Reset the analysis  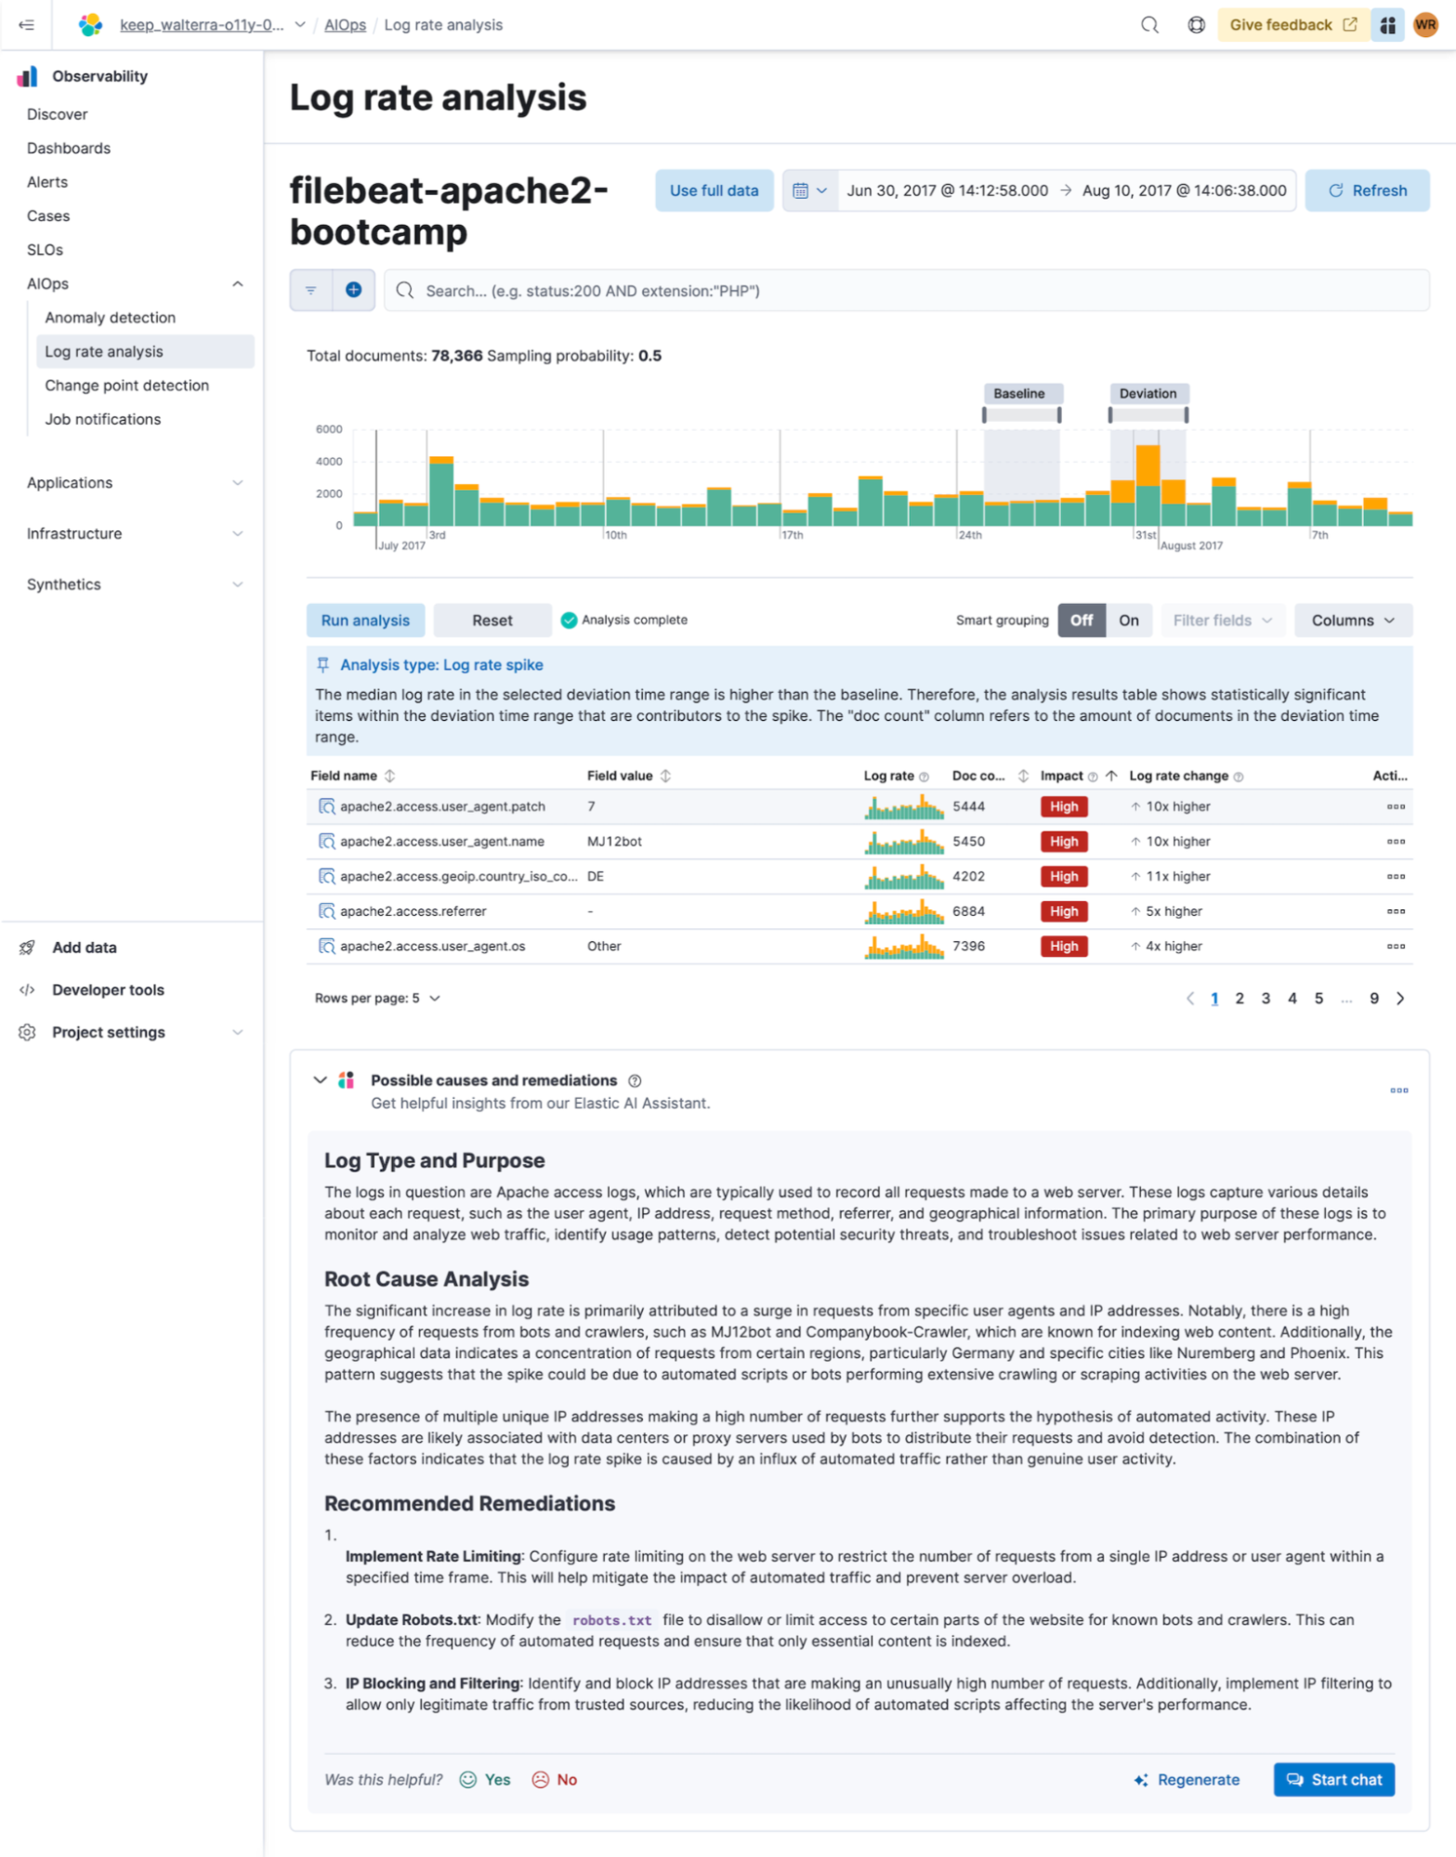492,621
